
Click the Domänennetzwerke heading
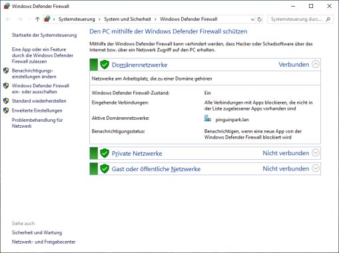(140, 65)
